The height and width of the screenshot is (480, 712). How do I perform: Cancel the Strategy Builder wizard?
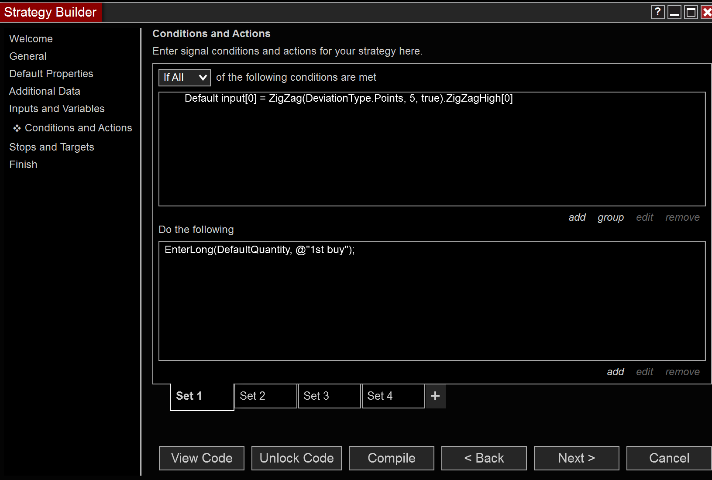pos(669,458)
